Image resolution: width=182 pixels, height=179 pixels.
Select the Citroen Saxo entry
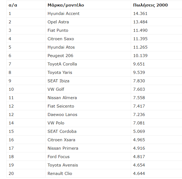tap(61, 39)
